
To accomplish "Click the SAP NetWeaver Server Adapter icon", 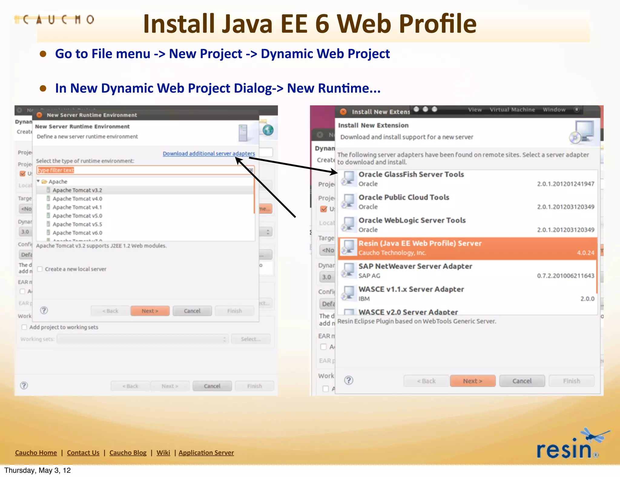I will pyautogui.click(x=348, y=271).
